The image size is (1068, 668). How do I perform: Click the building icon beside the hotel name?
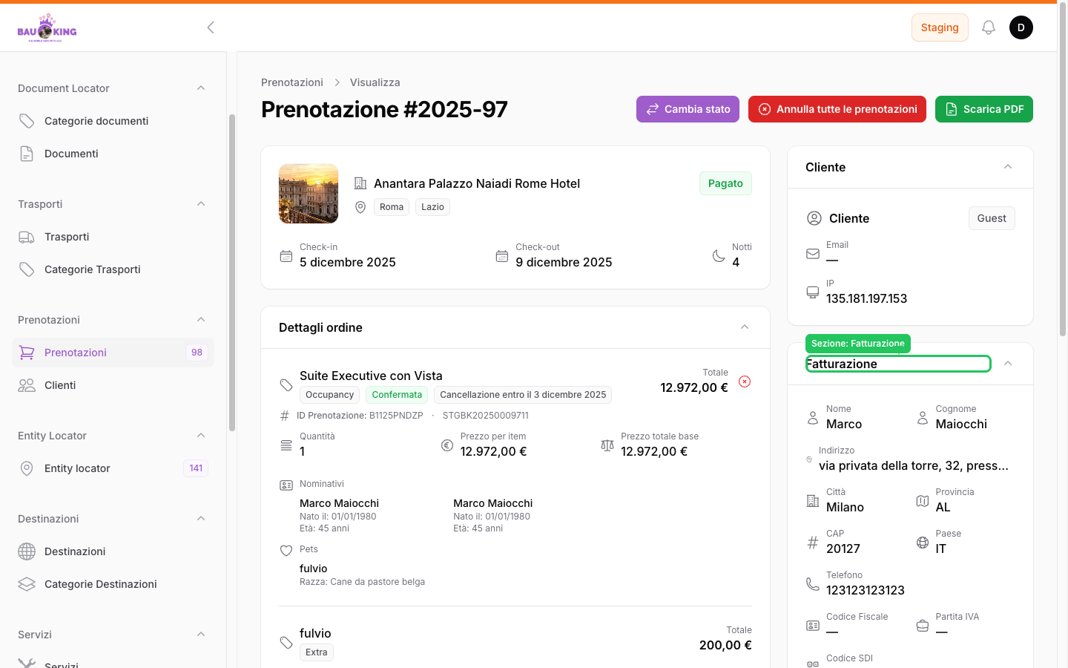360,183
